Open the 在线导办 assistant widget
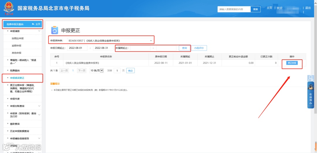 tap(311, 95)
